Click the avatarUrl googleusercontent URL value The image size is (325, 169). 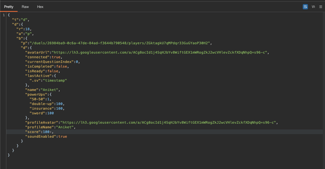tap(159, 52)
